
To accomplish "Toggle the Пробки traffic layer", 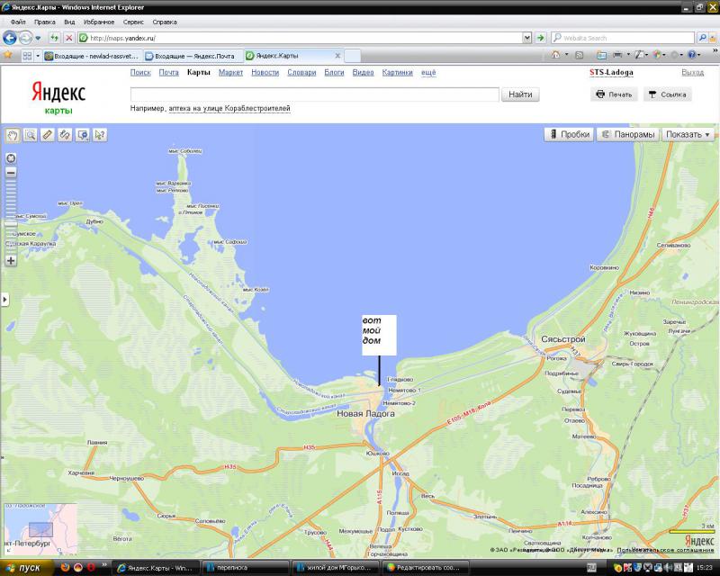I will pyautogui.click(x=568, y=134).
